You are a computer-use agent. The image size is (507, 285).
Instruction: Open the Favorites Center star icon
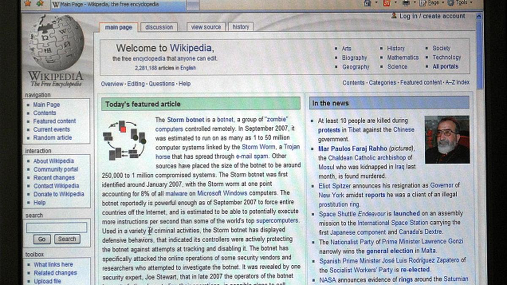coord(27,4)
